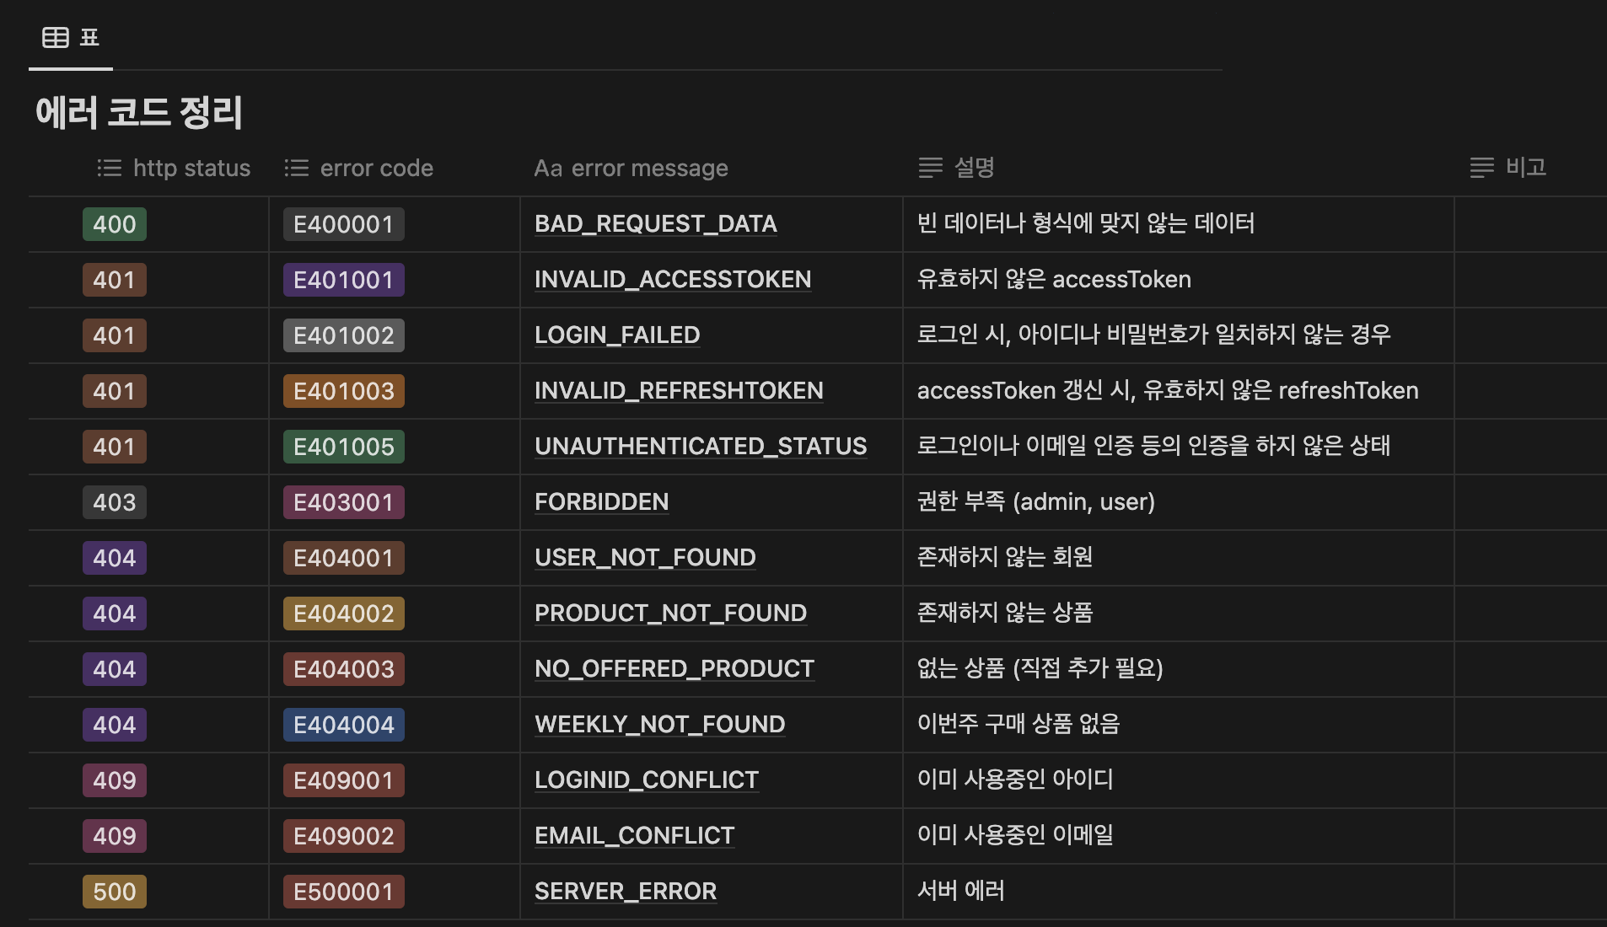Click the text icon of 비고 column
This screenshot has height=927, width=1607.
[1482, 168]
